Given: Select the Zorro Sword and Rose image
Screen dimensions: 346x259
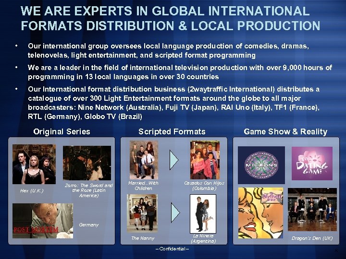Looking at the screenshot, I should pos(87,163).
